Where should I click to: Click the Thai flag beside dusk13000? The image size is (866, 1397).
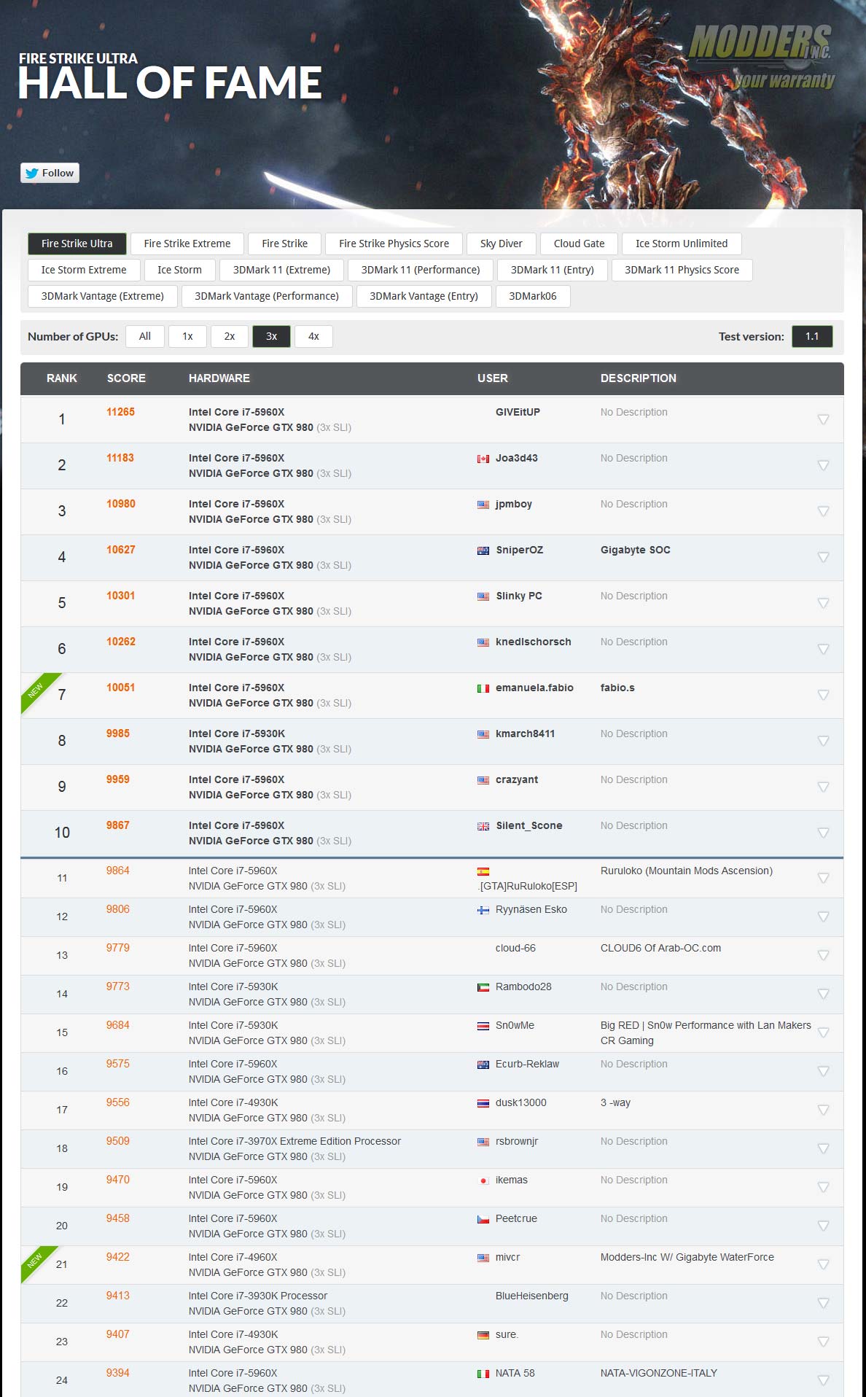click(483, 1103)
